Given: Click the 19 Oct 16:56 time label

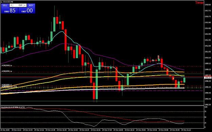Looking at the screenshot, I should (96, 130).
